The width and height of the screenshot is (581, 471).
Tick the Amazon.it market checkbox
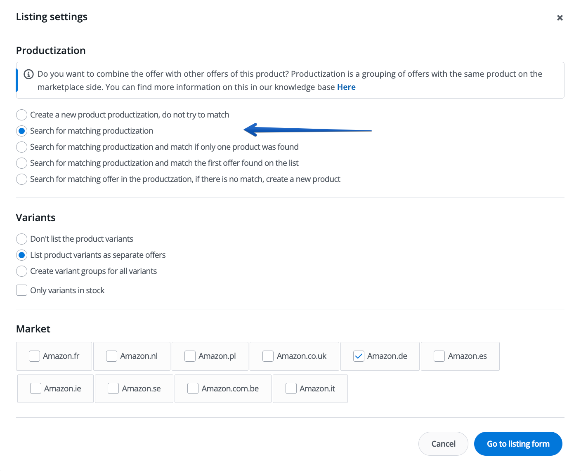click(291, 389)
